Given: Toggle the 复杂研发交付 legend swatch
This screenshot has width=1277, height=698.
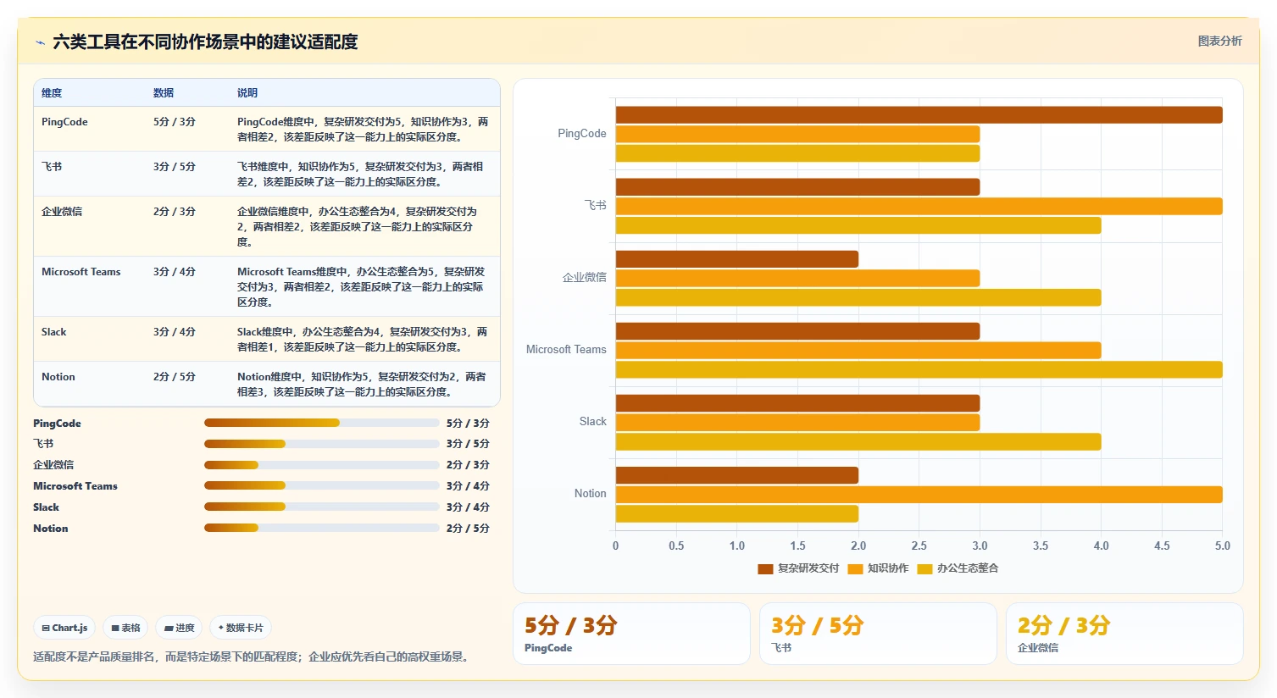Looking at the screenshot, I should click(765, 568).
